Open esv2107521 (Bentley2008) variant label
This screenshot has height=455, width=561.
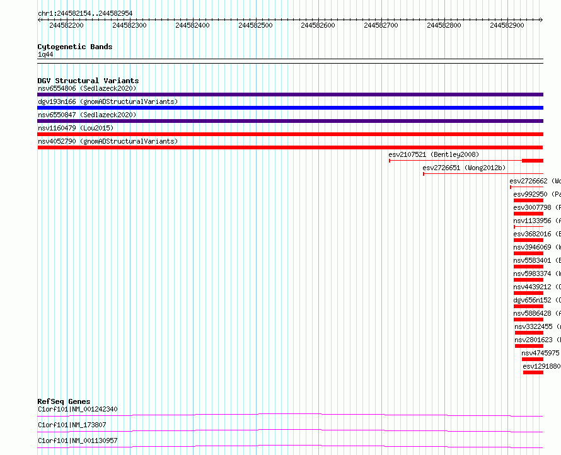434,154
